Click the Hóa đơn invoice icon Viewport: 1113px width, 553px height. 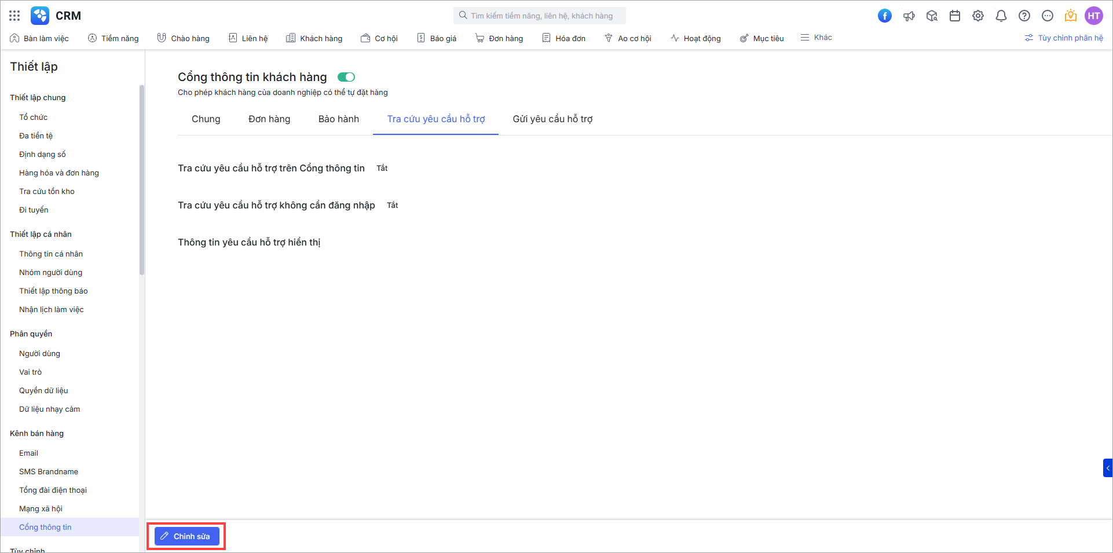[546, 38]
